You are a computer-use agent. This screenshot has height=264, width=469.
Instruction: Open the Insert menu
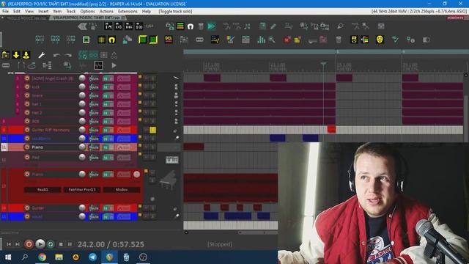pos(43,11)
